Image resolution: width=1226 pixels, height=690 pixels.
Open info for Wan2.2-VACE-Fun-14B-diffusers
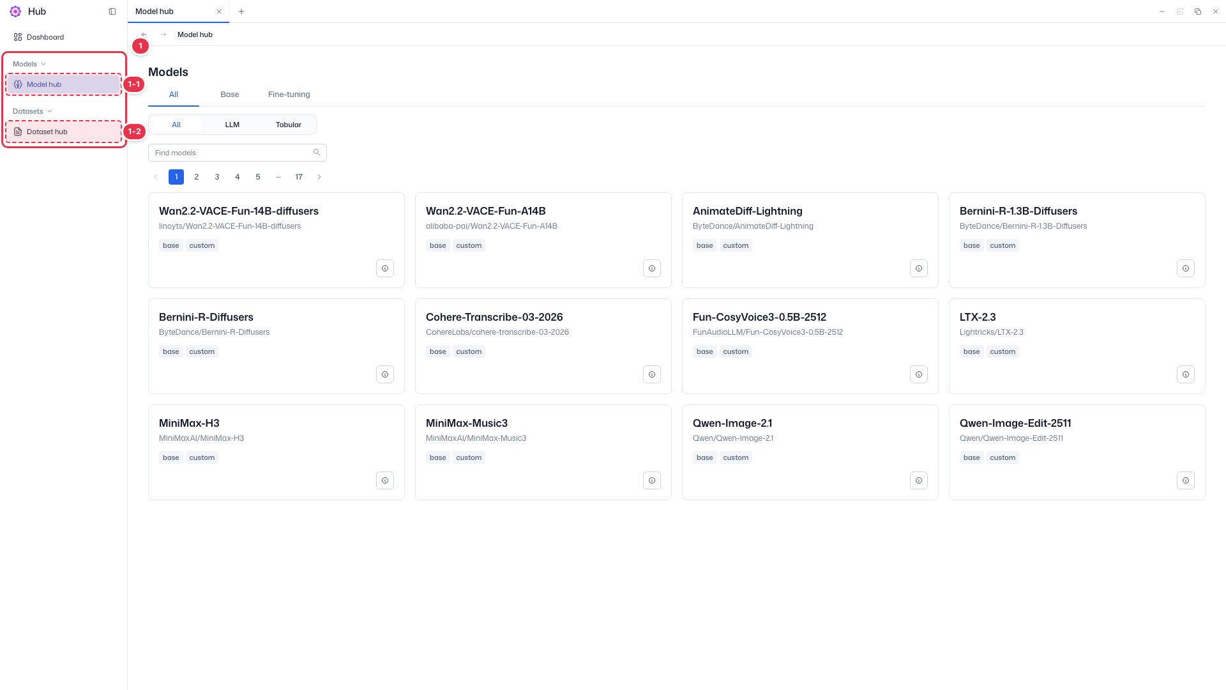tap(385, 268)
